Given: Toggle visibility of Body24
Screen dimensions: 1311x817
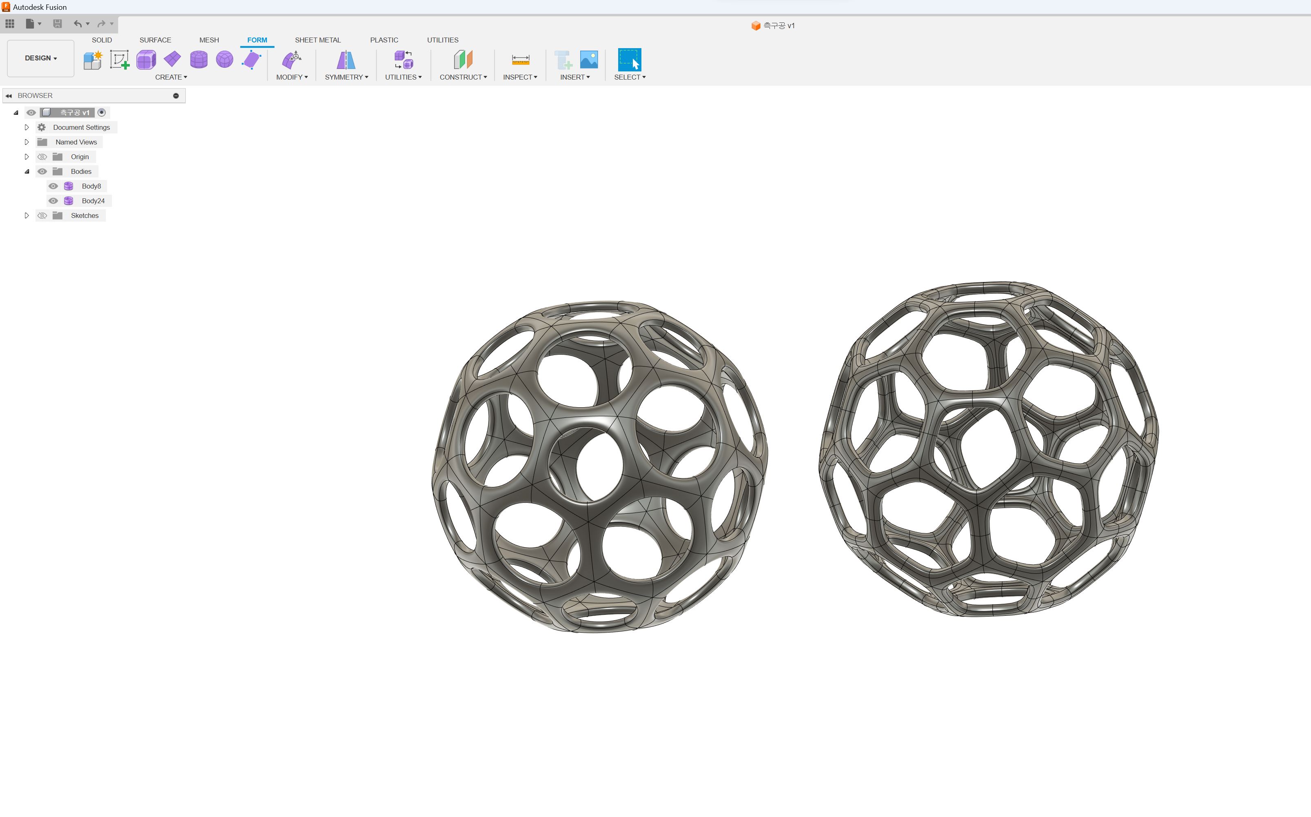Looking at the screenshot, I should [x=53, y=200].
